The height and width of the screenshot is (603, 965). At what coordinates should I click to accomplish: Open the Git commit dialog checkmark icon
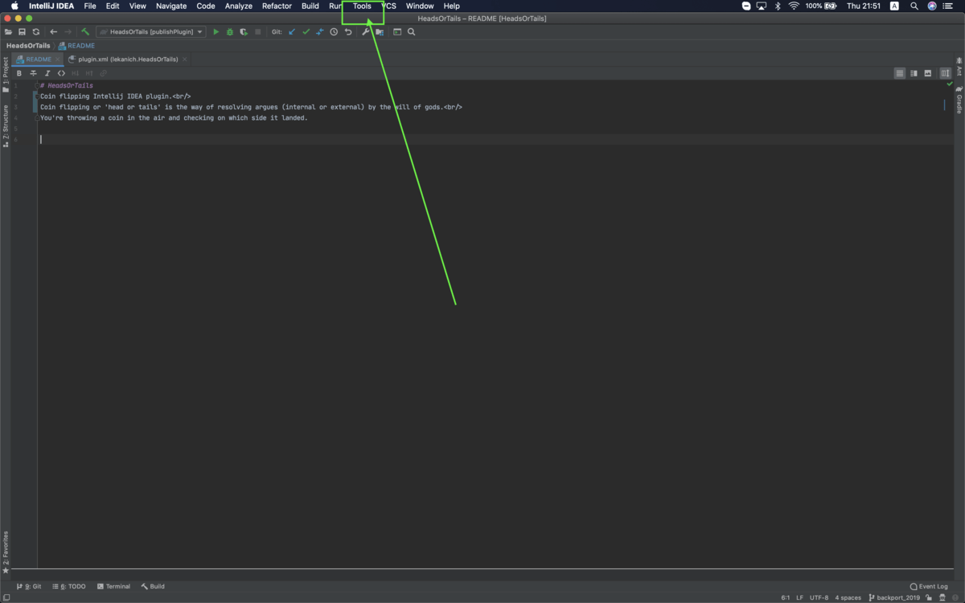click(306, 31)
